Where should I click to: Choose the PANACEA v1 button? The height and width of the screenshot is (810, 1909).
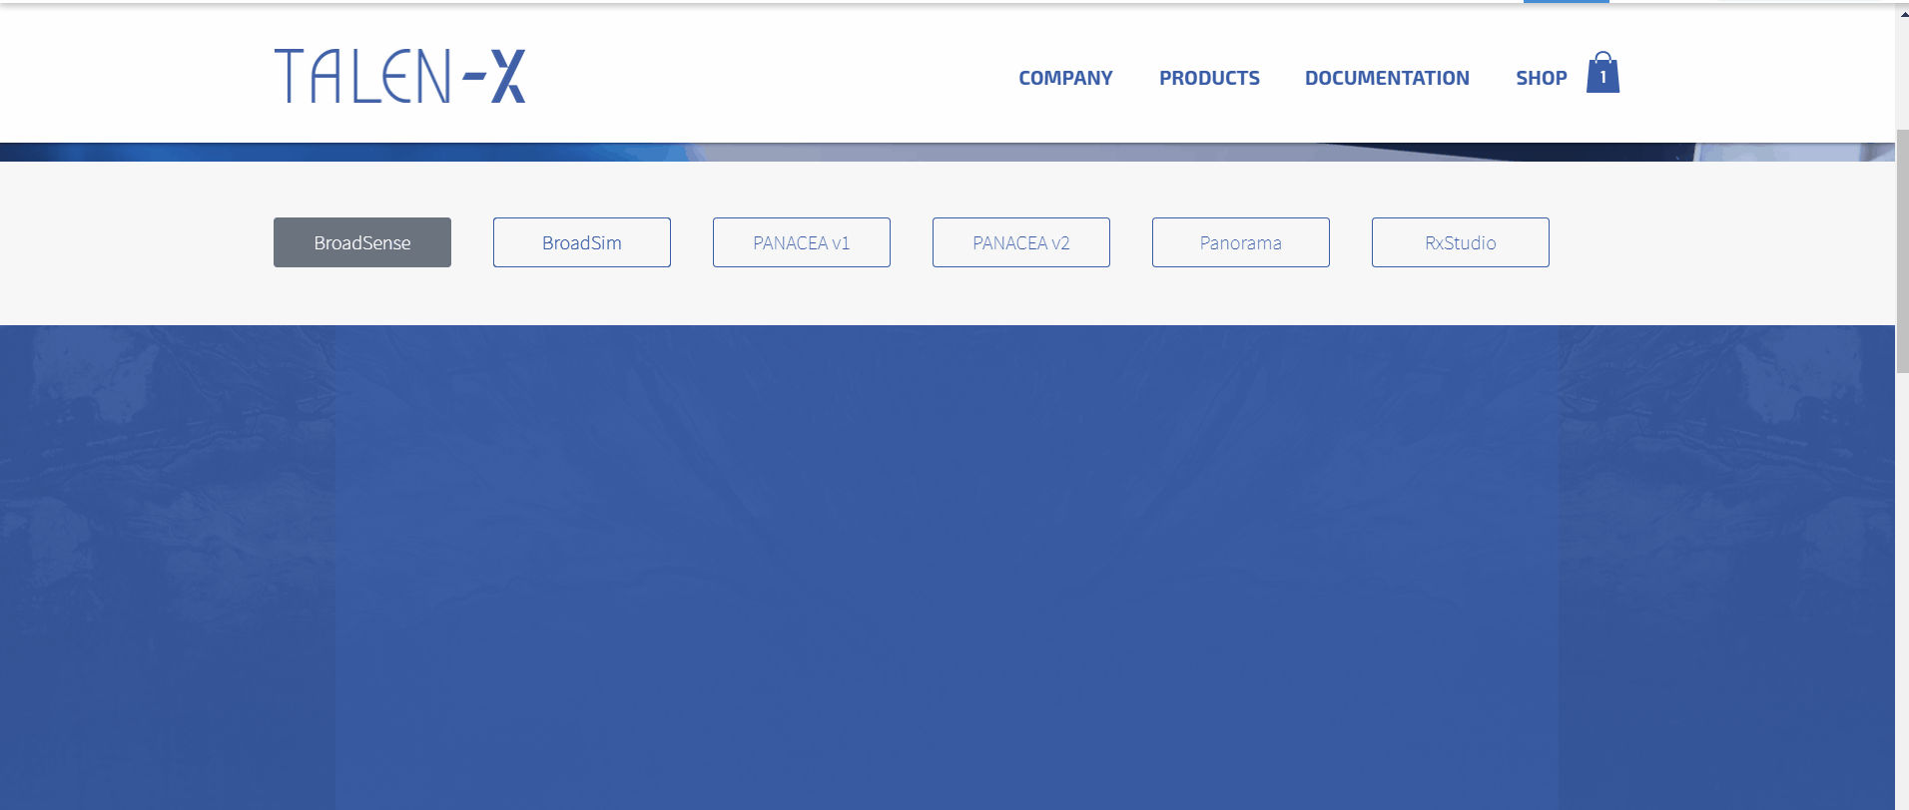(802, 242)
